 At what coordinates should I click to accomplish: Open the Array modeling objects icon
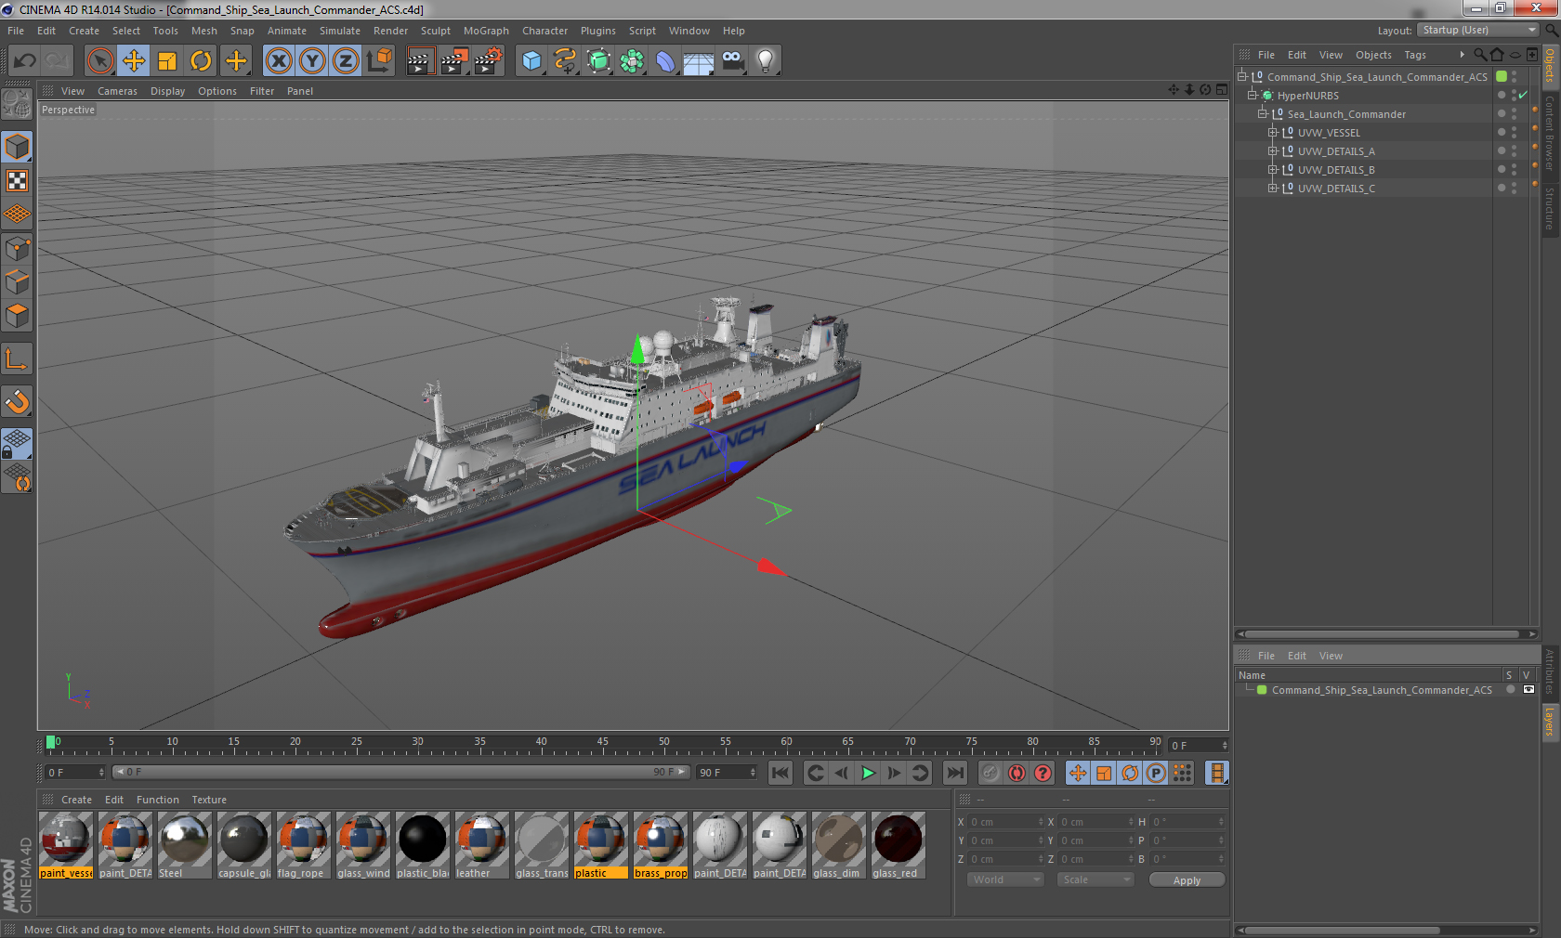[632, 61]
